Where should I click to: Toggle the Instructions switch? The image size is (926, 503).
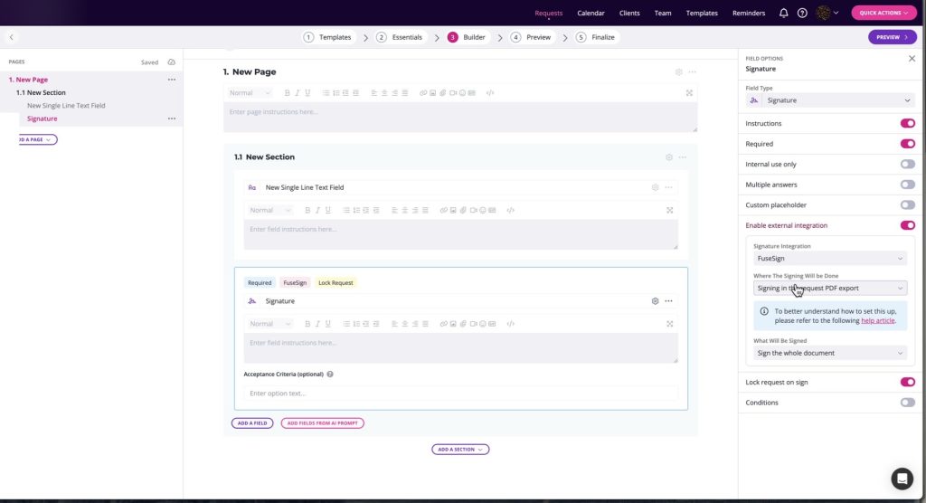[x=907, y=124]
